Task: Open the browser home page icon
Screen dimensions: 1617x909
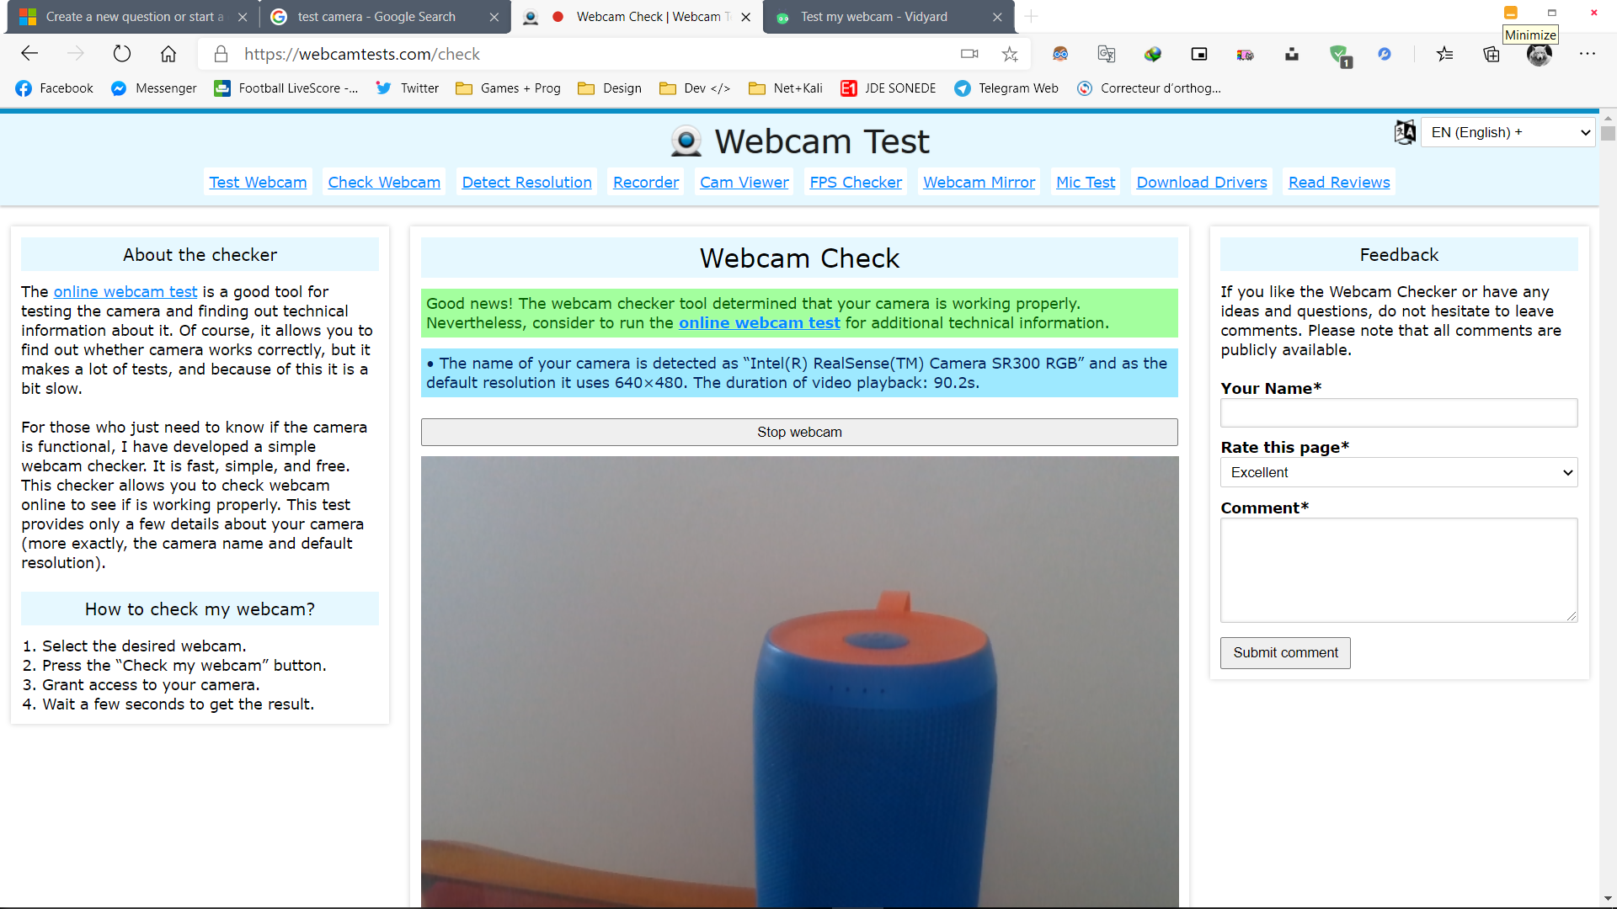Action: point(168,54)
